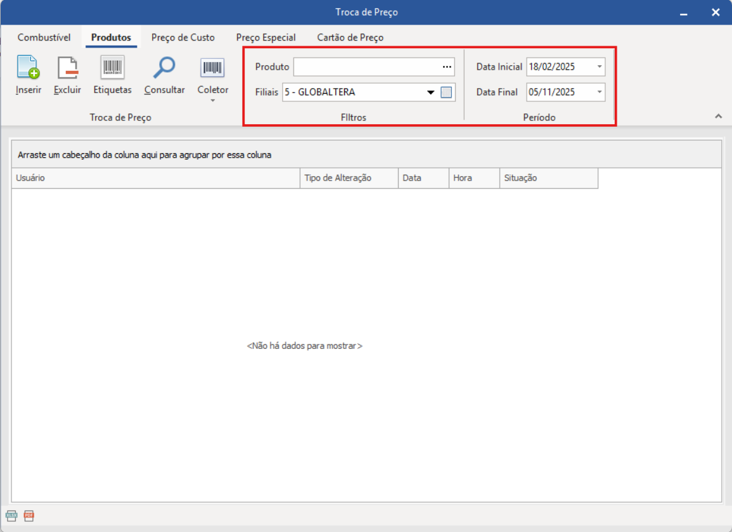The height and width of the screenshot is (532, 732).
Task: Switch to the Combustível tab
Action: point(44,37)
